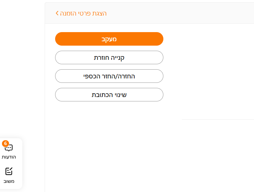This screenshot has width=254, height=192.
Task: Click the קנייה חוזרת button
Action: [x=109, y=57]
